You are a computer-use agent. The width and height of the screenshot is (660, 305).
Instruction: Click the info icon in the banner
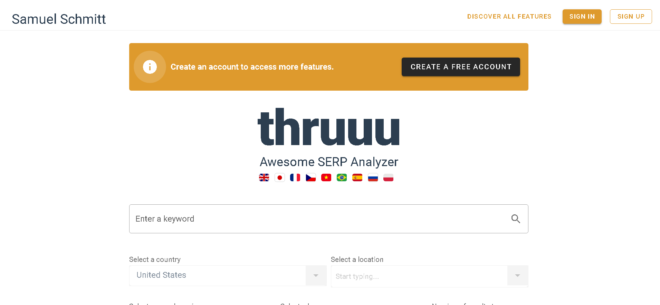tap(150, 67)
